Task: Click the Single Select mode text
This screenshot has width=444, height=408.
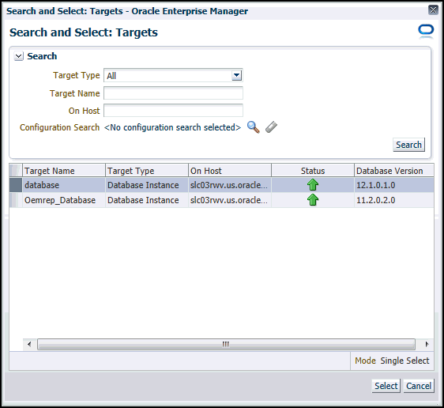Action: click(x=404, y=361)
